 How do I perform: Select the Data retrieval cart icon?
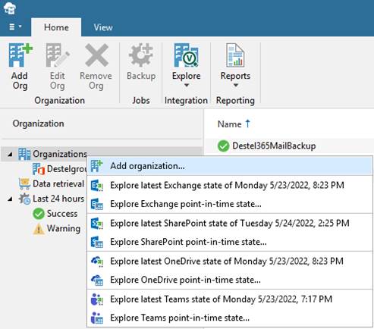tap(24, 184)
